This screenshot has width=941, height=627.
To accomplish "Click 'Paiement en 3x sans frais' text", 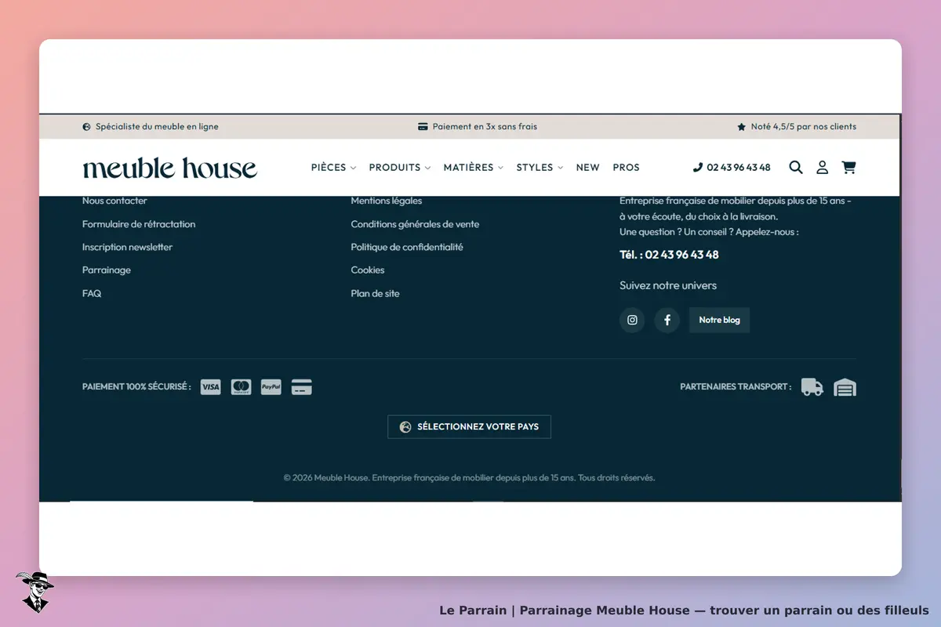I will (485, 127).
